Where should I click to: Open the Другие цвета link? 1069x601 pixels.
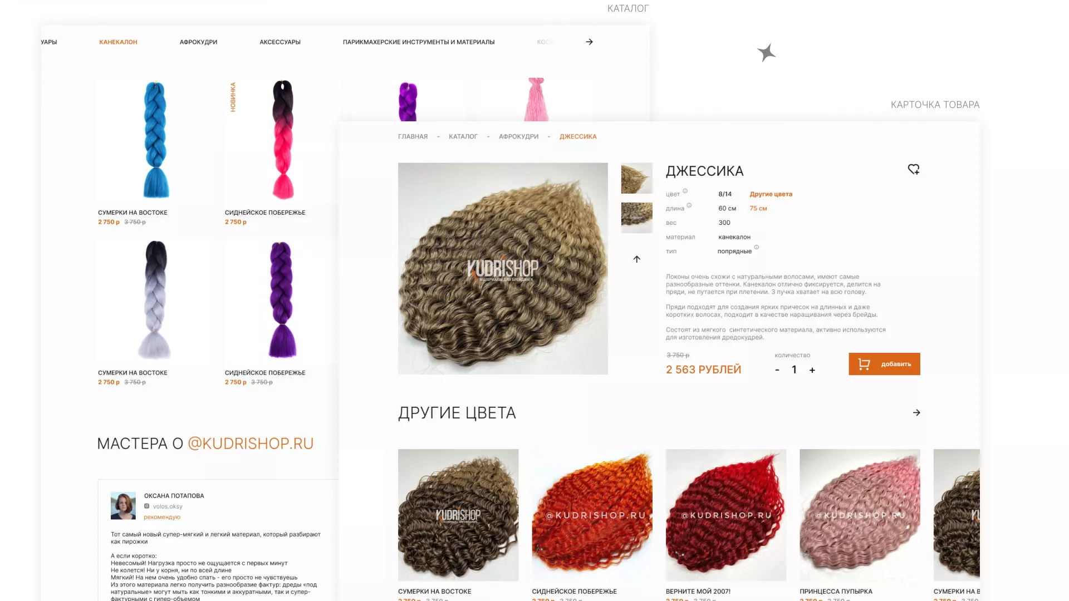tap(771, 194)
